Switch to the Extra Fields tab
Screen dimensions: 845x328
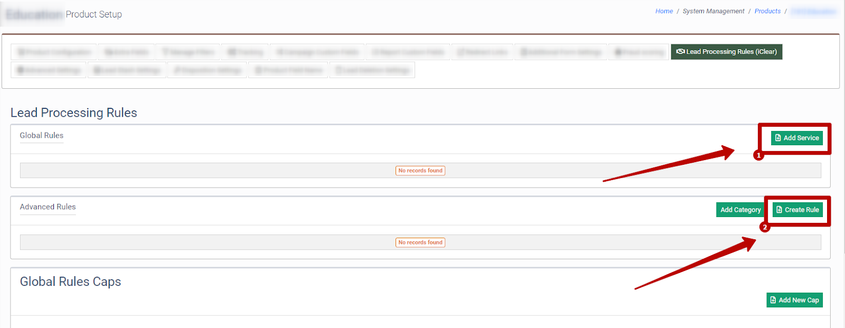click(126, 52)
